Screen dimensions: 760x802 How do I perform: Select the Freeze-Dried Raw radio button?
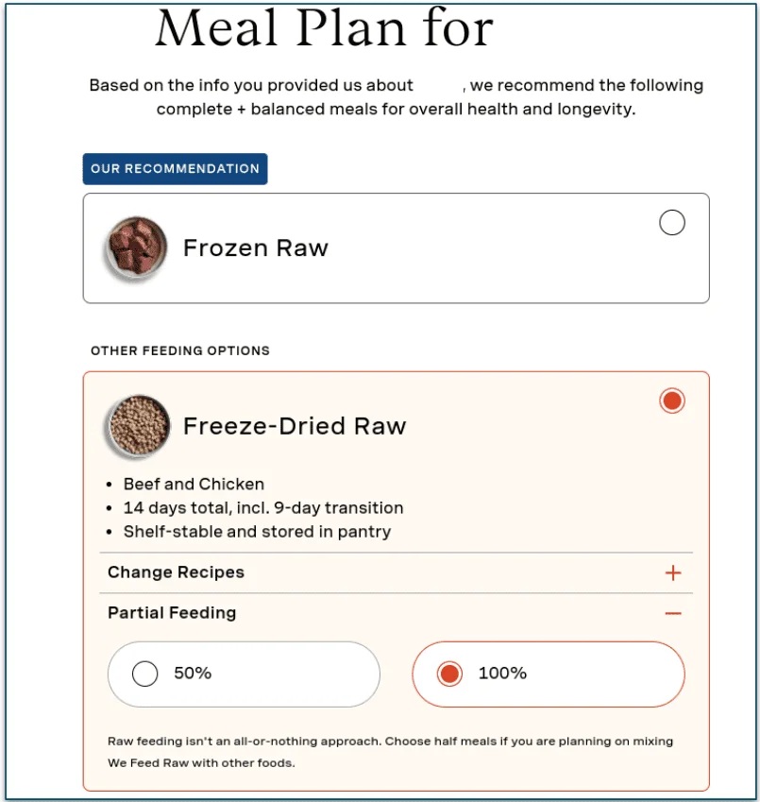(671, 401)
